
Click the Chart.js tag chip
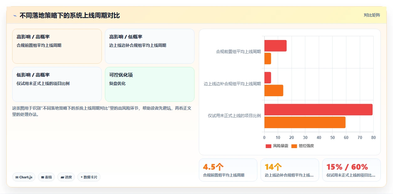click(x=24, y=177)
